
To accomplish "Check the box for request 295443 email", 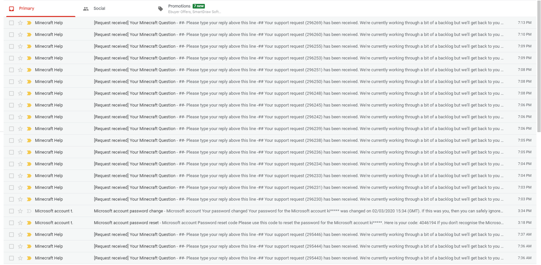I will pyautogui.click(x=11, y=258).
